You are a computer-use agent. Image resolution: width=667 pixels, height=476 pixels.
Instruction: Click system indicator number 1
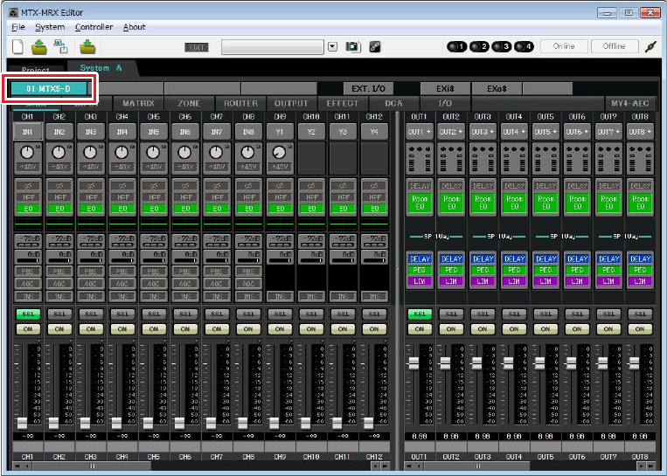click(457, 46)
